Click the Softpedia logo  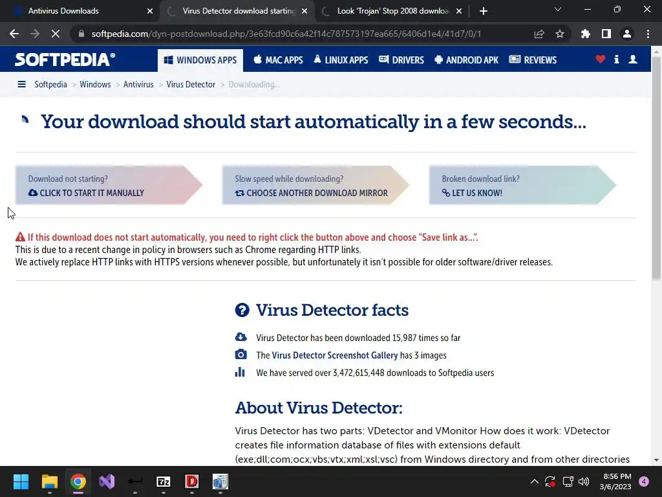65,60
